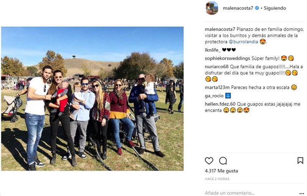307x196 pixels.
Task: Save post with the bookmark icon
Action: [300, 161]
